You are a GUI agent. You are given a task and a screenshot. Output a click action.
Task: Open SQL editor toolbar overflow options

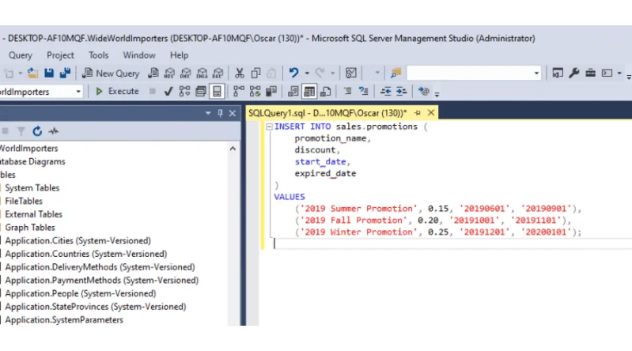[x=437, y=93]
